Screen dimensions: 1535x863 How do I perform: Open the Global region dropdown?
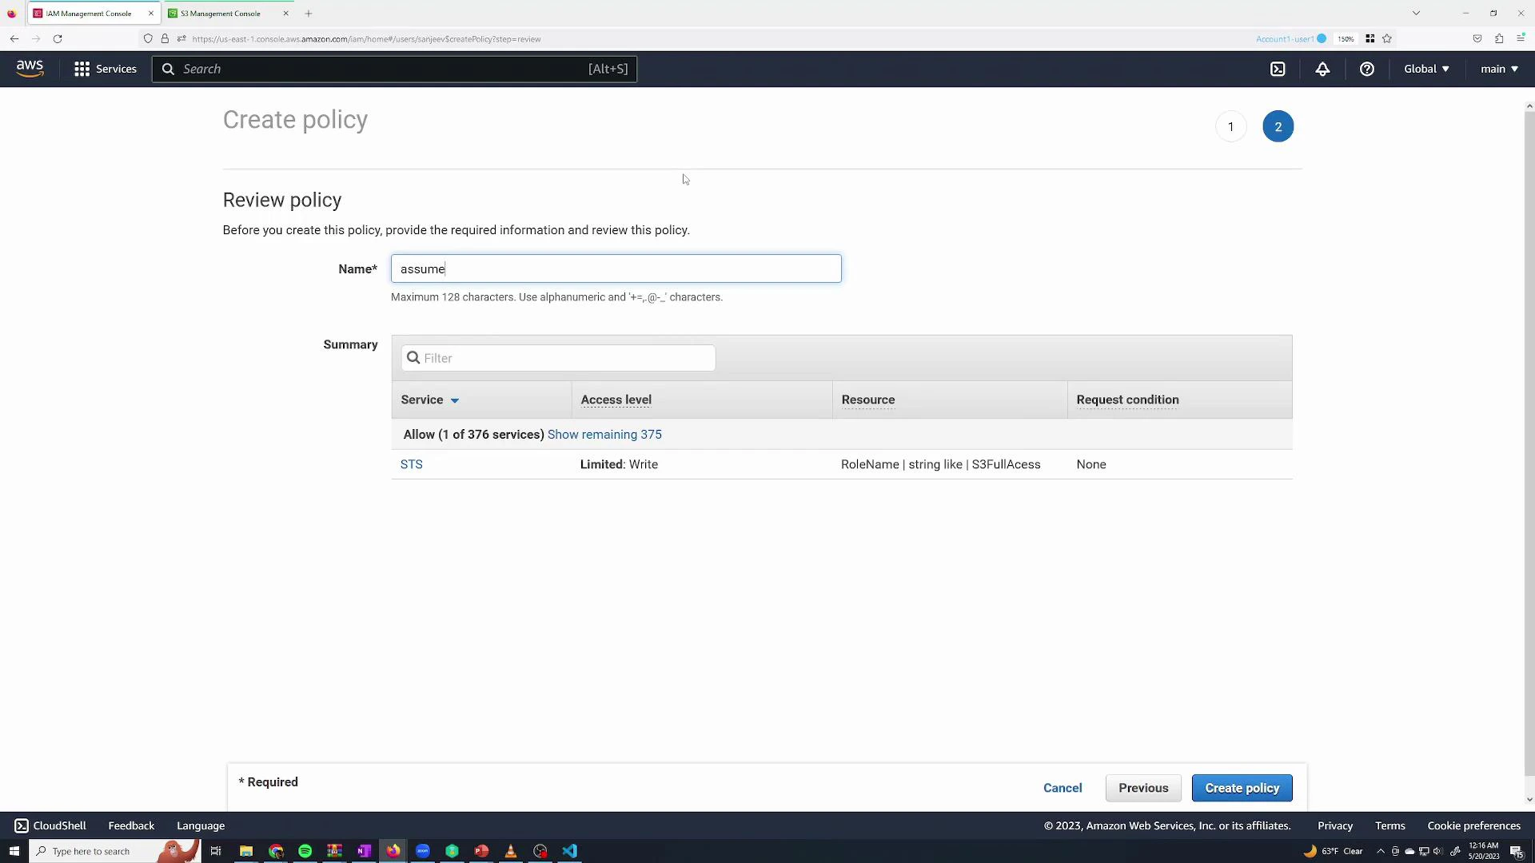[1426, 69]
